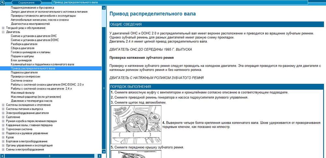Expand Ручная коробка переключения передач
Viewport: 326px width, 158px height.
(3, 121)
